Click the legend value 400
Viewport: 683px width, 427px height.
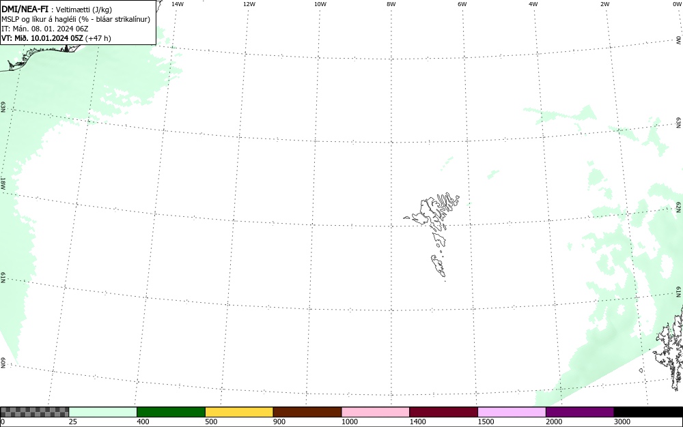click(x=143, y=422)
